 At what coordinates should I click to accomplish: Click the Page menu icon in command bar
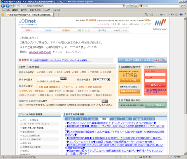pos(167,14)
